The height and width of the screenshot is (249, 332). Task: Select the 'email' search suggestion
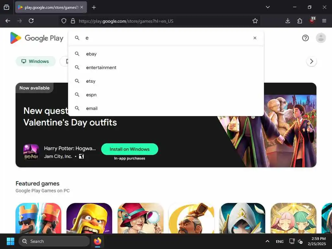pos(166,108)
